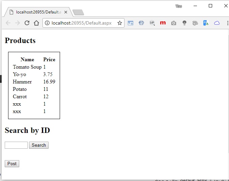Click the 'You' profile button
The image size is (229, 181).
pyautogui.click(x=178, y=6)
